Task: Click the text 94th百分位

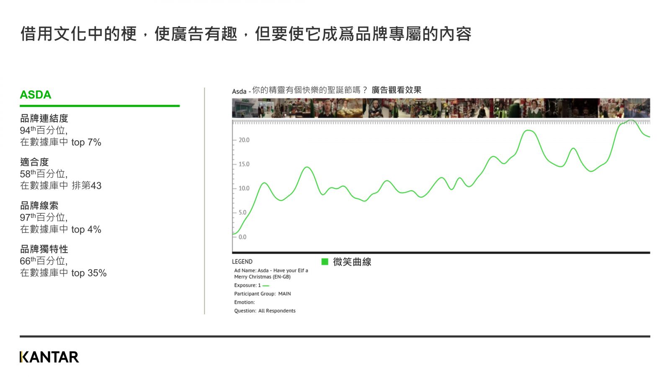Action: (x=44, y=130)
